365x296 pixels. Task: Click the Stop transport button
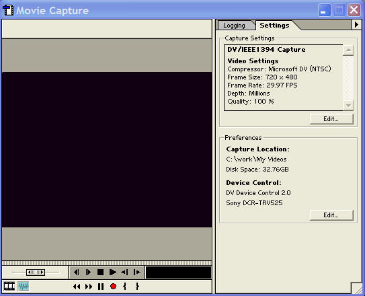pyautogui.click(x=100, y=272)
